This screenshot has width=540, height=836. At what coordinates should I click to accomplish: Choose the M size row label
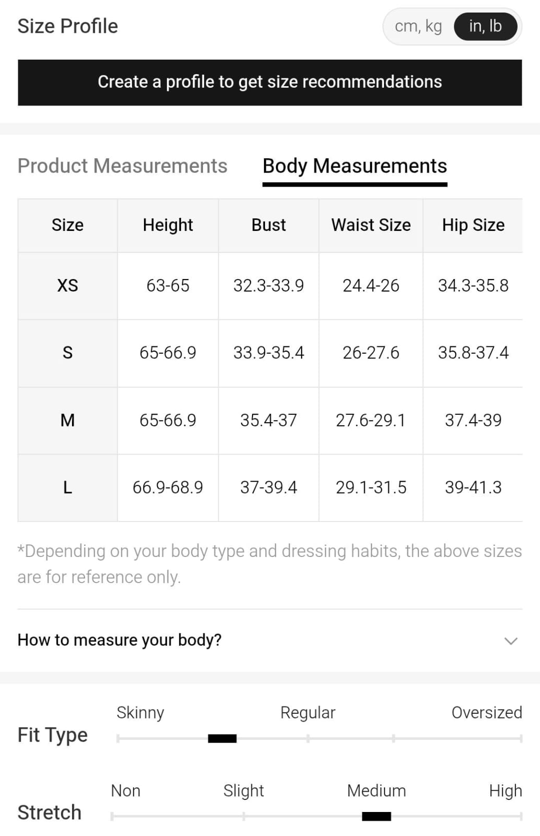coord(68,420)
